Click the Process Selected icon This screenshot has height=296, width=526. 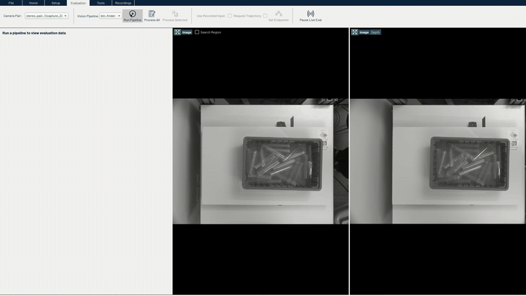[175, 13]
